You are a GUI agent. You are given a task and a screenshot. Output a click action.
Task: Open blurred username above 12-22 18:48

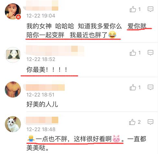pyautogui.click(x=42, y=120)
